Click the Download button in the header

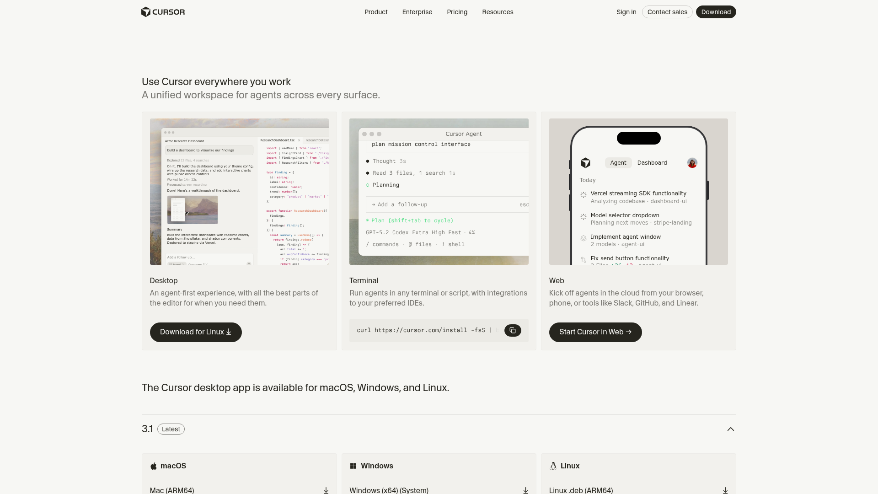pyautogui.click(x=716, y=12)
